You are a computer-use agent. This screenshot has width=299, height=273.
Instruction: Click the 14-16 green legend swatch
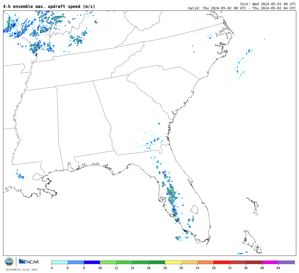click(x=141, y=262)
